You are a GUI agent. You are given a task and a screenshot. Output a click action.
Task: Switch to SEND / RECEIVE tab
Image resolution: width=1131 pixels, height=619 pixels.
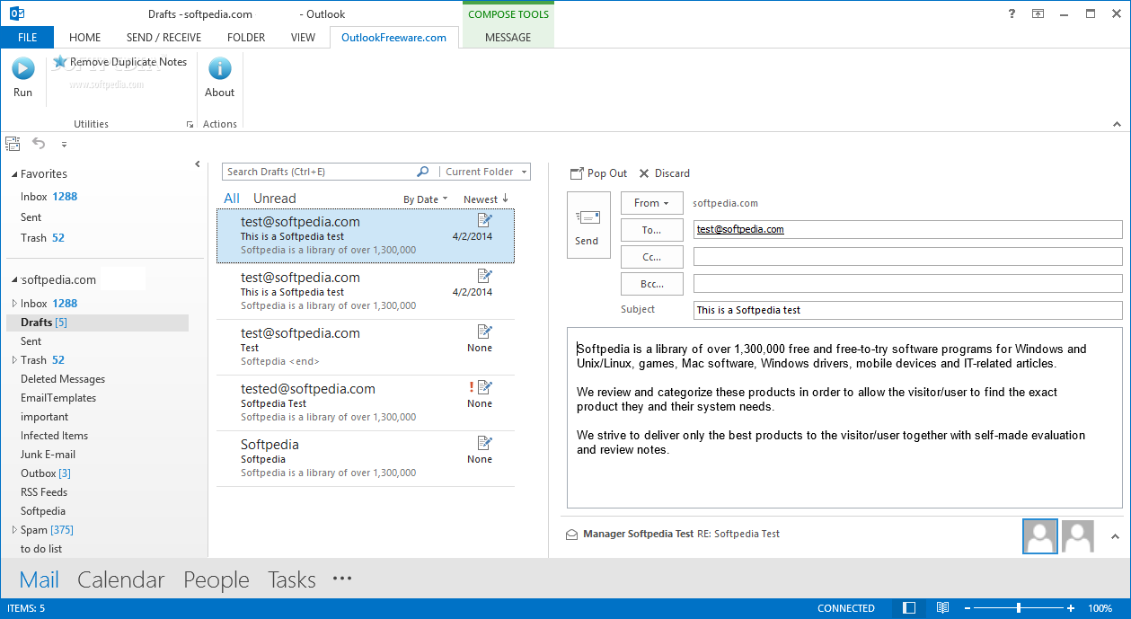(x=163, y=38)
